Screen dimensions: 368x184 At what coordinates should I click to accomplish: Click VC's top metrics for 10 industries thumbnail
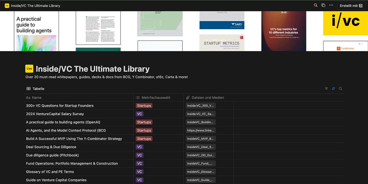click(283, 31)
